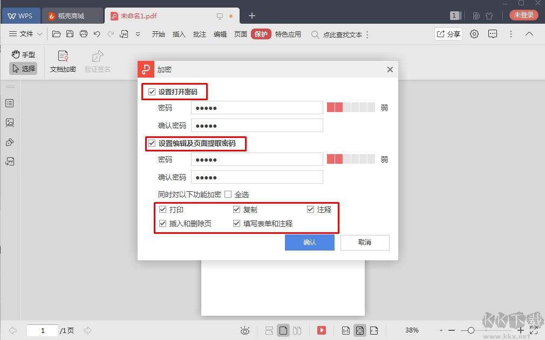
Task: Uncheck the 复制 checkbox
Action: point(237,209)
